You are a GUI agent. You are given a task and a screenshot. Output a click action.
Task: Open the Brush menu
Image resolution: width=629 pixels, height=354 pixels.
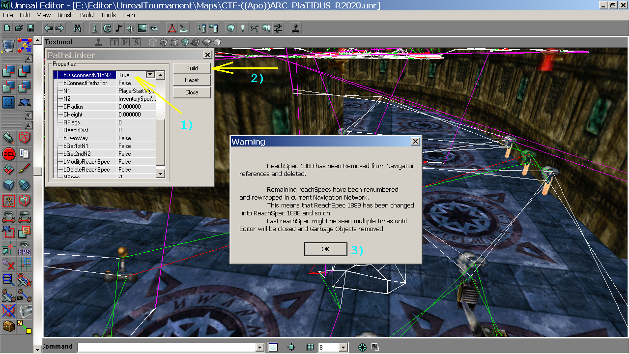pyautogui.click(x=65, y=15)
